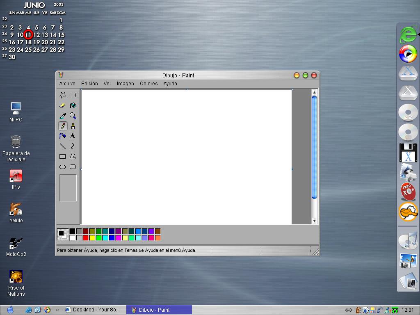Viewport: 420px width, 315px height.
Task: Open the Archivo menu
Action: tap(67, 84)
